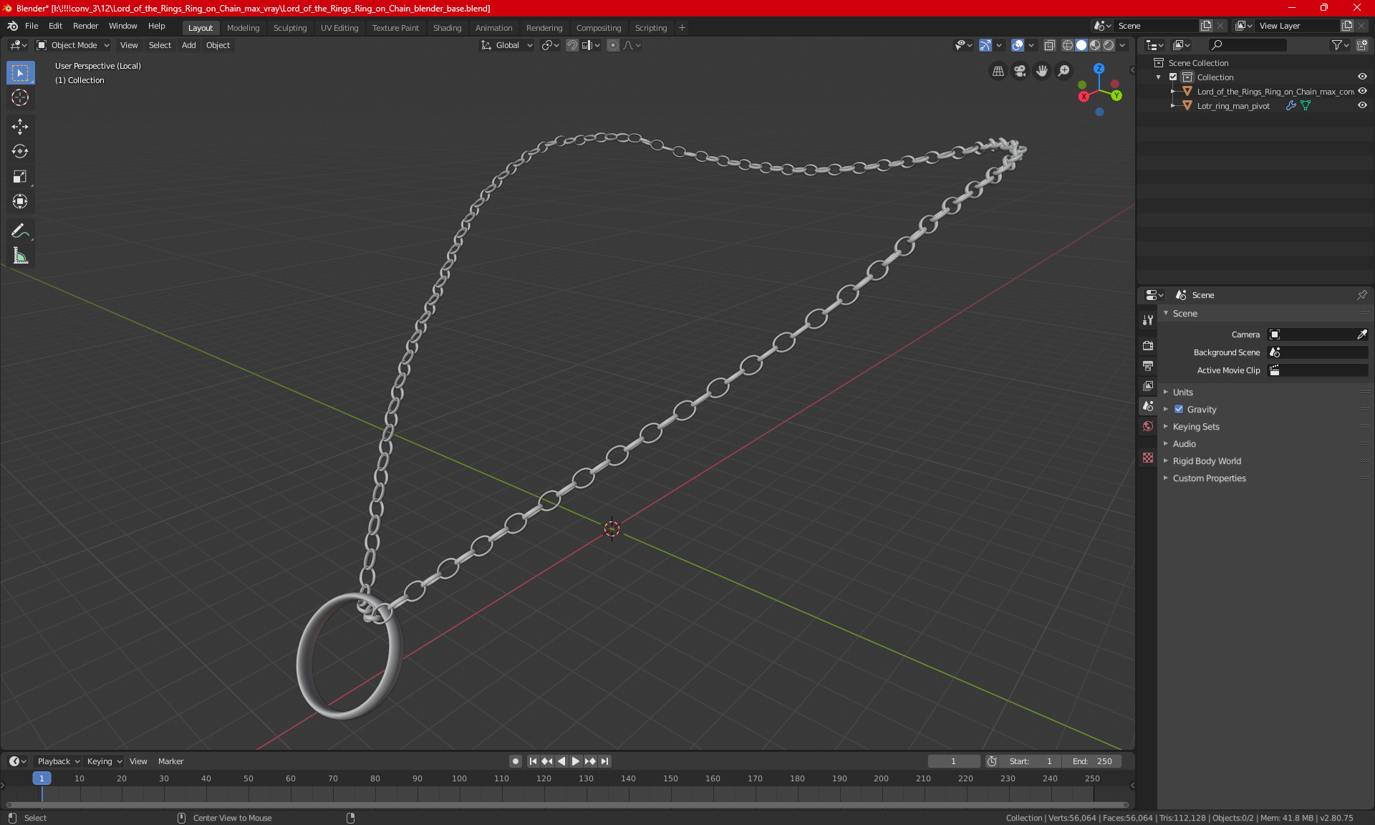1375x825 pixels.
Task: Open the outliner filter dropdown
Action: (x=1340, y=45)
